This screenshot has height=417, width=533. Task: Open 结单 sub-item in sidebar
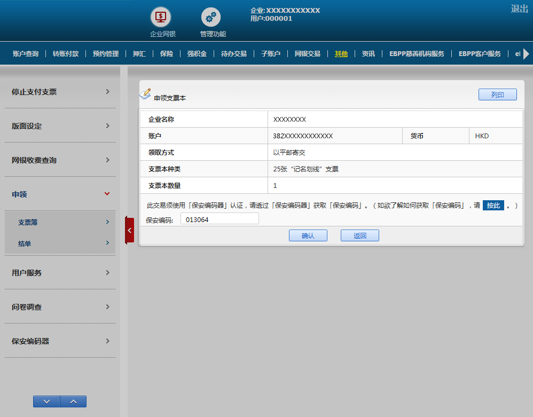click(63, 243)
